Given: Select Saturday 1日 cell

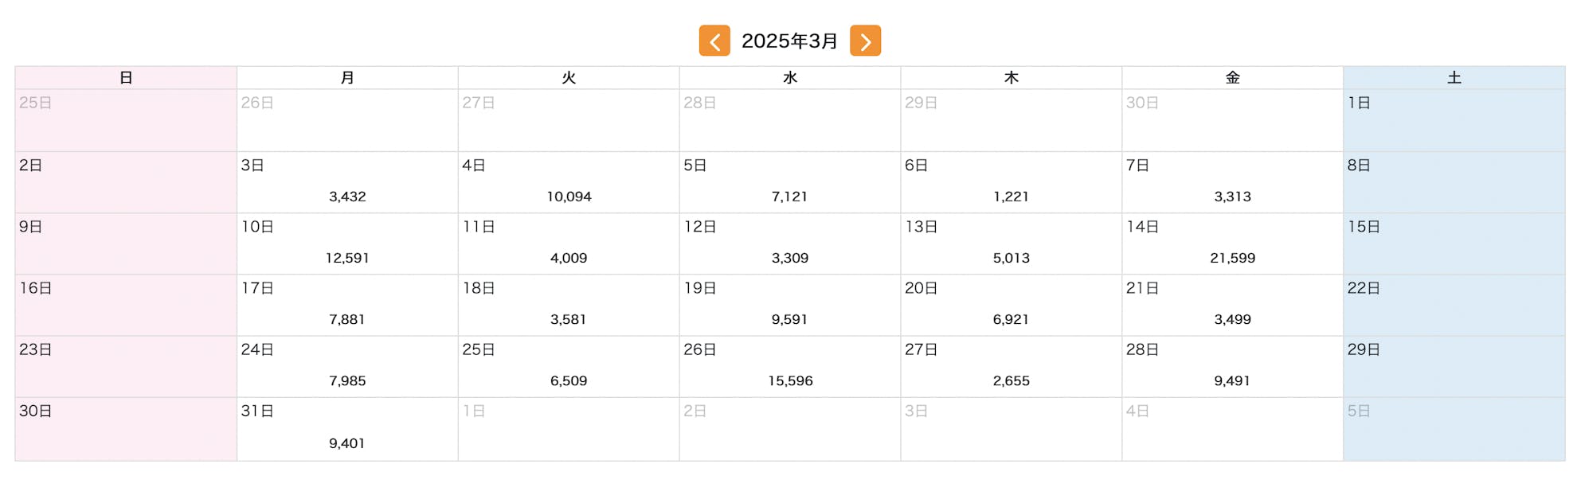Looking at the screenshot, I should [x=1454, y=120].
